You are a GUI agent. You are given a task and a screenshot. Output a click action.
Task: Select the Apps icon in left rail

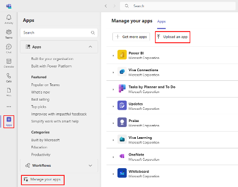(x=9, y=121)
